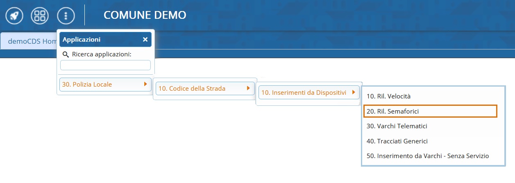Screen dimensions: 515x183
Task: Select the 30. Polizia Locale entry
Action: click(x=87, y=85)
